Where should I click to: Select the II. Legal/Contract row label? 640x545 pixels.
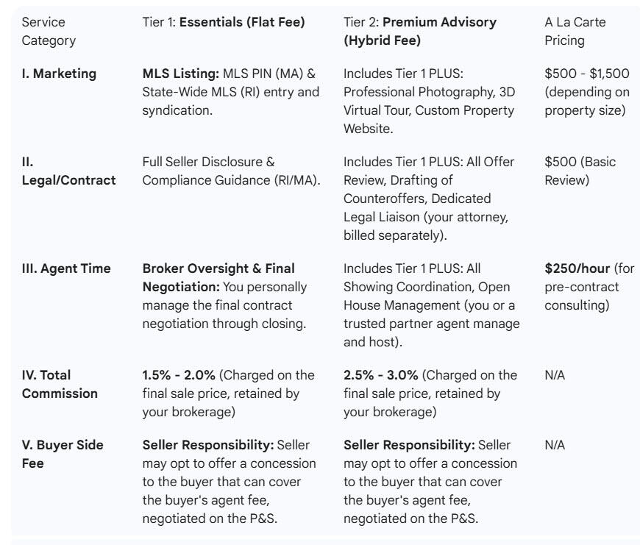pyautogui.click(x=68, y=171)
